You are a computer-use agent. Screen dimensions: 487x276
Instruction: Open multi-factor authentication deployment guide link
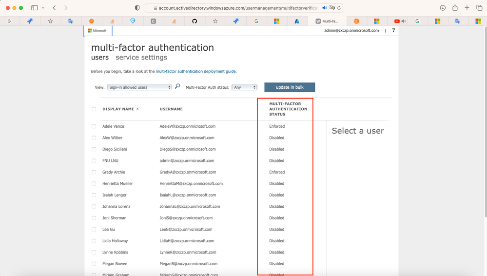pos(195,71)
